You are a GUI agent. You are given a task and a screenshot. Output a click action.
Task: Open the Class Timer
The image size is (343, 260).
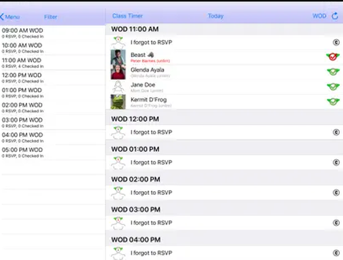pyautogui.click(x=128, y=16)
